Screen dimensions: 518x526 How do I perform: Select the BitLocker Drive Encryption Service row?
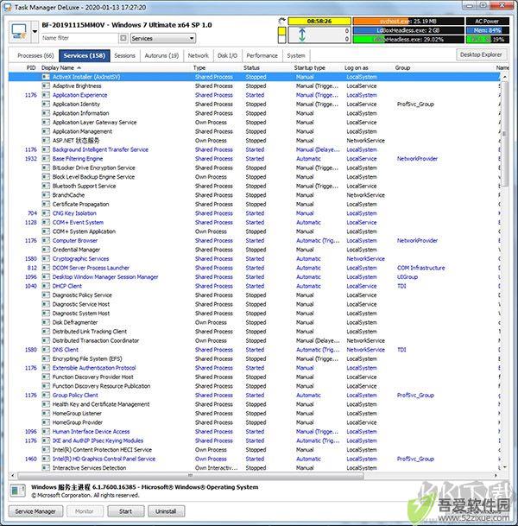(254, 168)
